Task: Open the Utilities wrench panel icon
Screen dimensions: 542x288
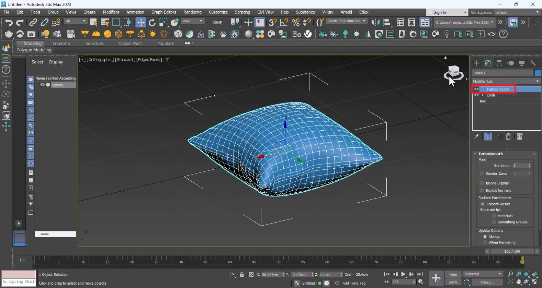Action: [533, 63]
